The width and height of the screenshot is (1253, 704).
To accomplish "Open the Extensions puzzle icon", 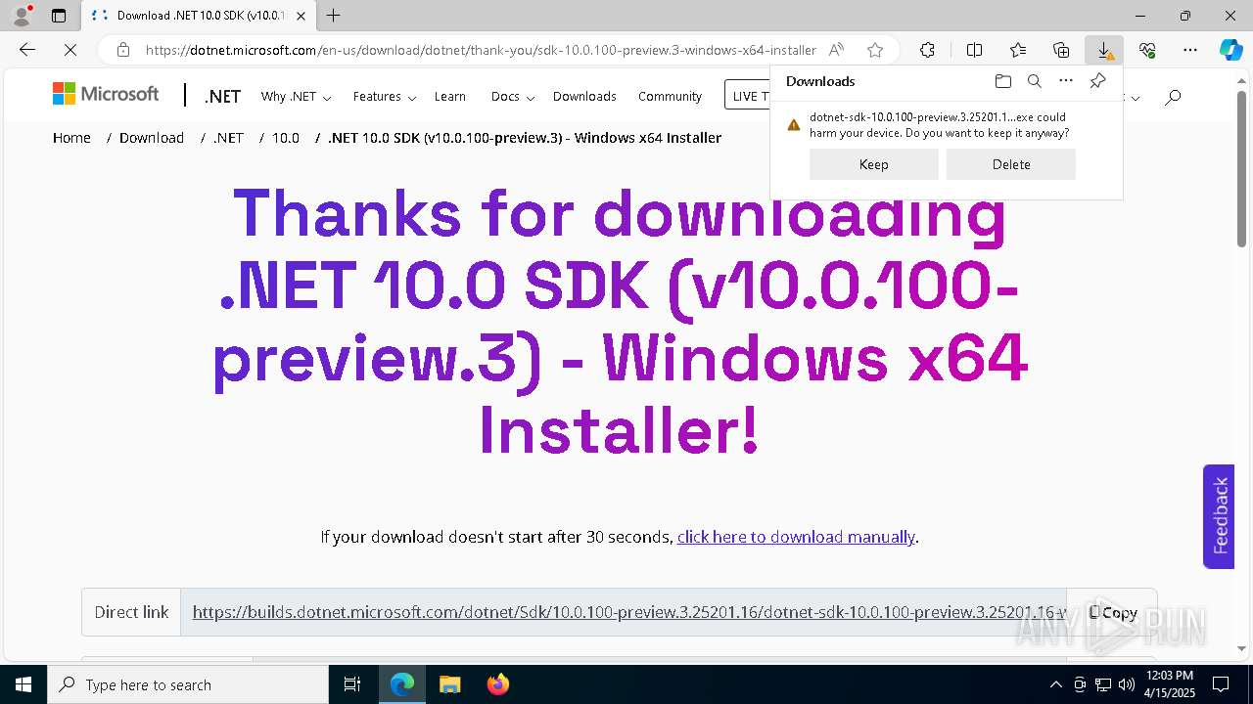I will (x=927, y=50).
